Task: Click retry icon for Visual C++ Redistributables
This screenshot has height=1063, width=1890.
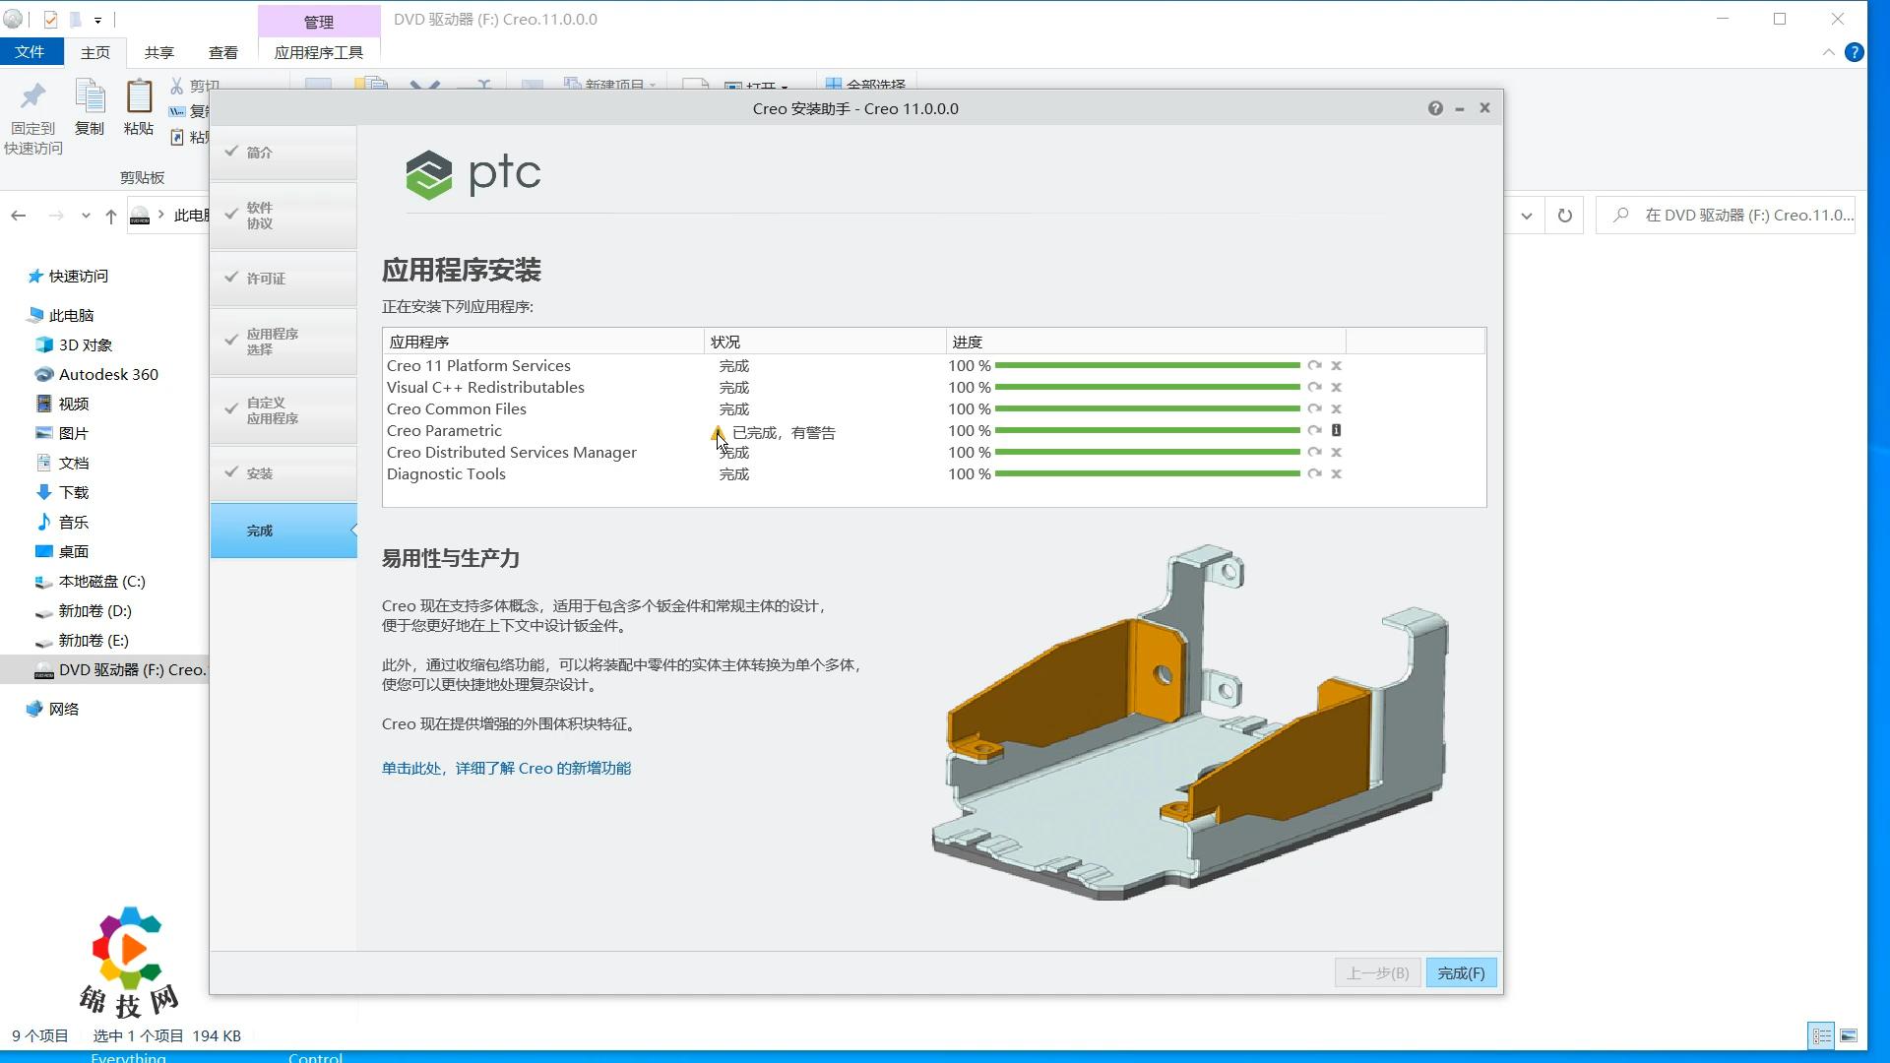Action: 1314,387
